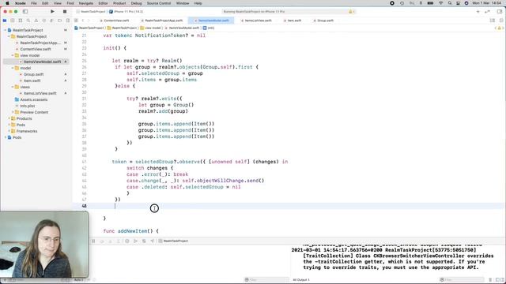
Task: Collapse the 'views' folder
Action: (13, 87)
